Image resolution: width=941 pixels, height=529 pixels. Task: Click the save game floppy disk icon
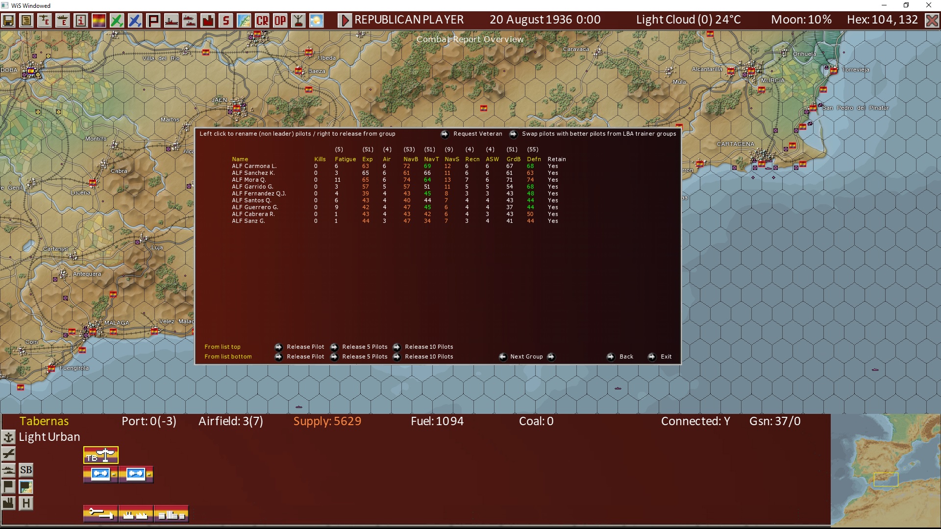coord(8,20)
